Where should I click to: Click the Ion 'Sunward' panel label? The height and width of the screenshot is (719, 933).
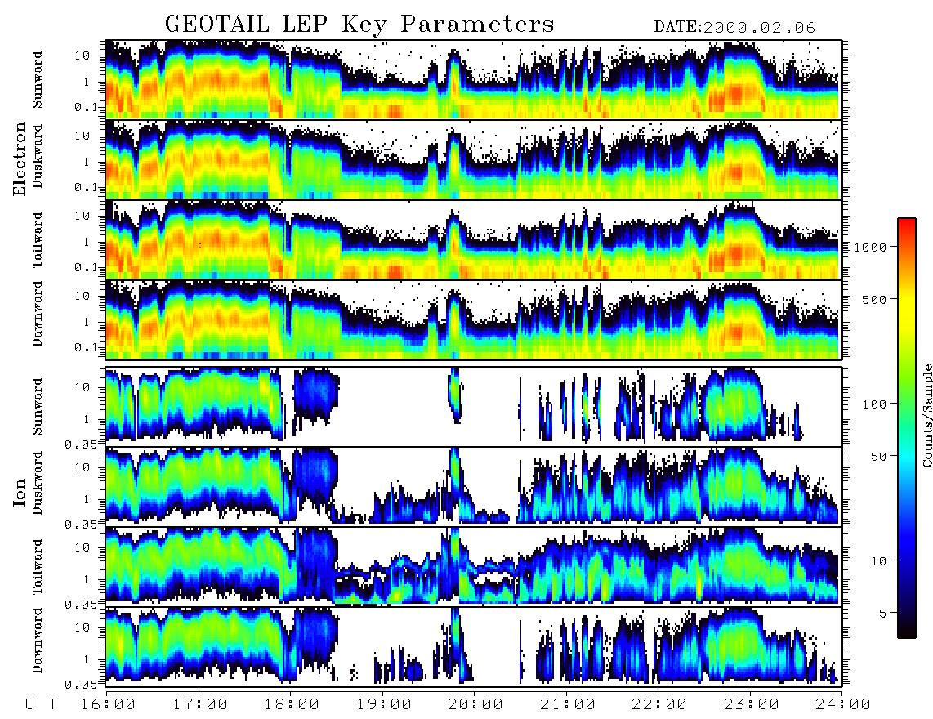pyautogui.click(x=38, y=406)
